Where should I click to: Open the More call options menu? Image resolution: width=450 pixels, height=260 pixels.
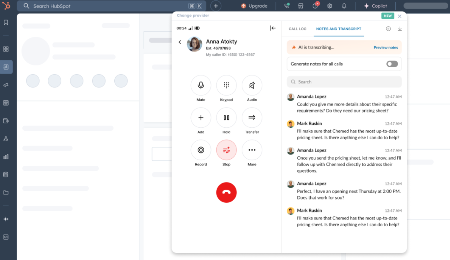(x=252, y=150)
